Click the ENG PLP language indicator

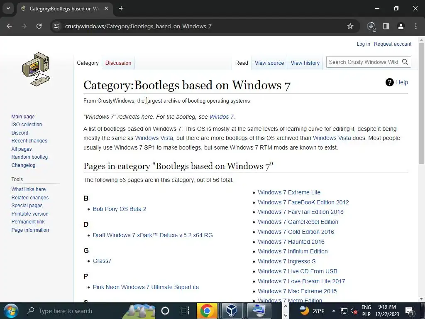(x=366, y=311)
